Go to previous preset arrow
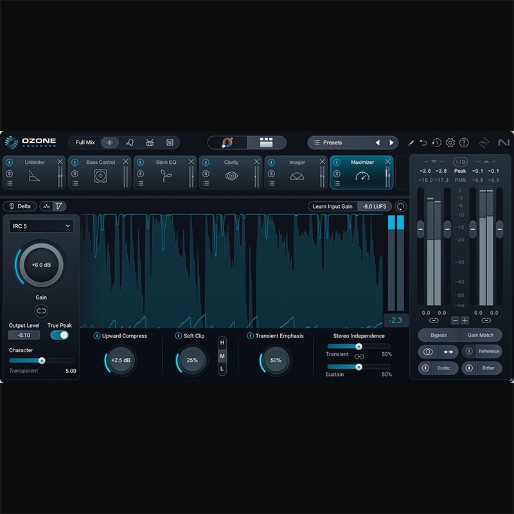514x514 pixels. pos(378,143)
